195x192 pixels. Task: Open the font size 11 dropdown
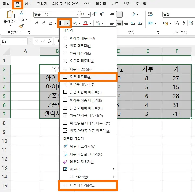[x=89, y=14]
